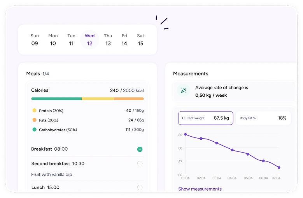The image size is (303, 198).
Task: Mark Second breakfast as completed
Action: coord(140,164)
